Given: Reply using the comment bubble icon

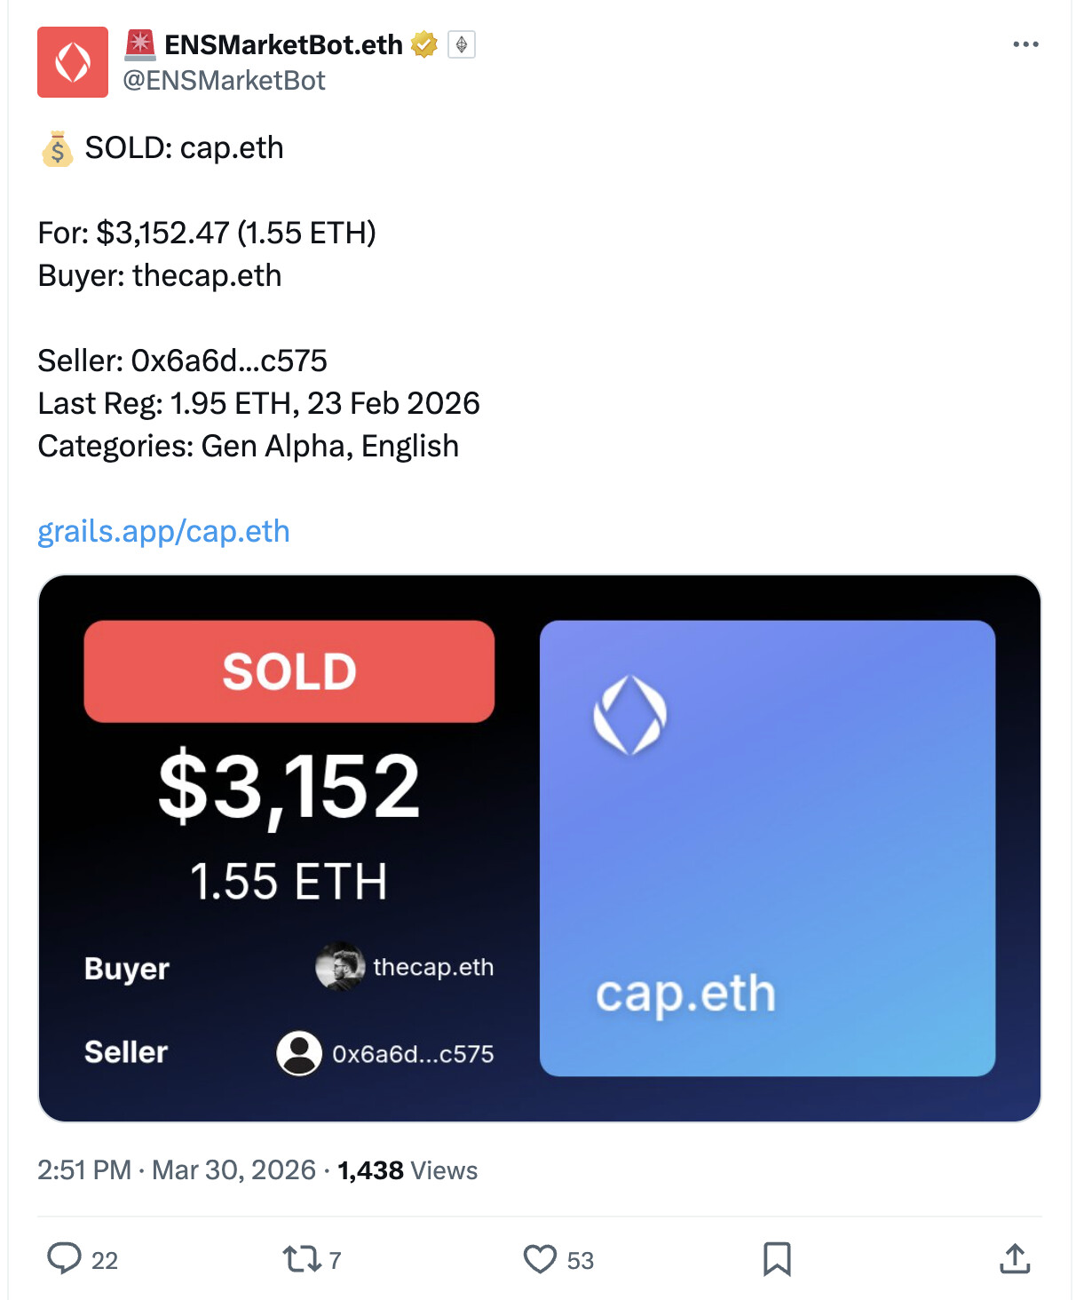Looking at the screenshot, I should 64,1258.
